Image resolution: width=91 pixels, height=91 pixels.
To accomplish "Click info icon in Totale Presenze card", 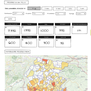I will point(6,28).
